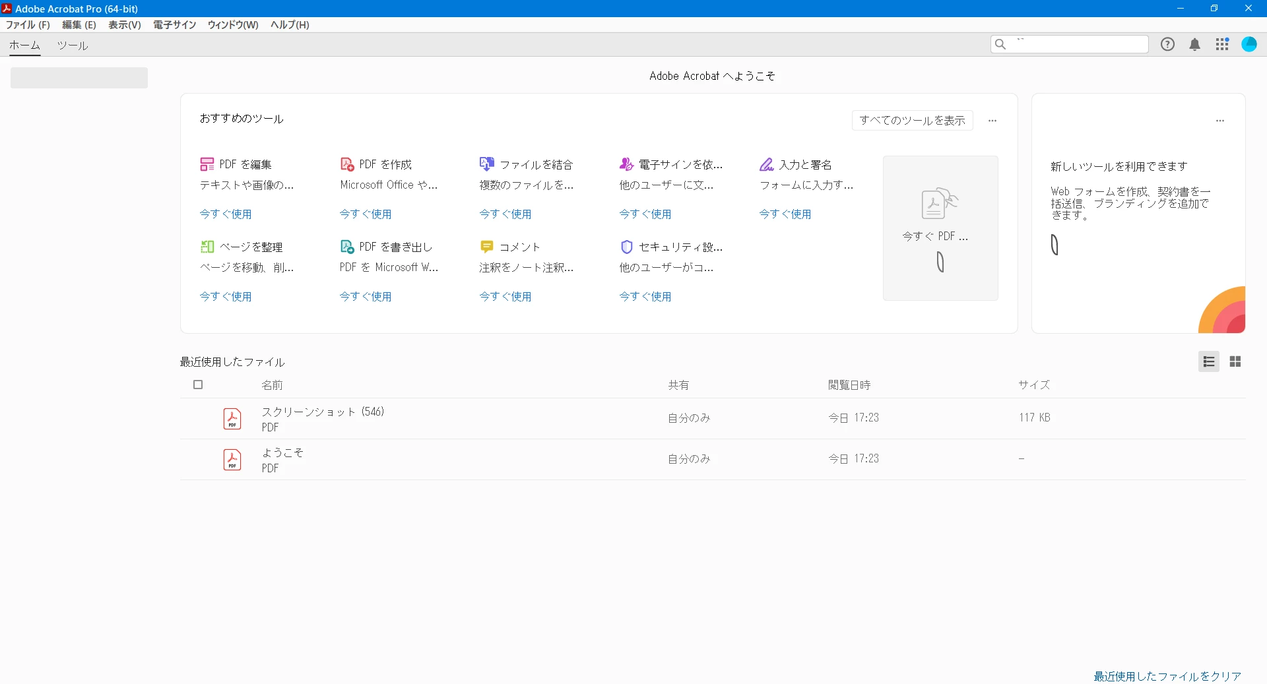Open the ページを整理 tool icon
1267x684 pixels.
tap(207, 247)
